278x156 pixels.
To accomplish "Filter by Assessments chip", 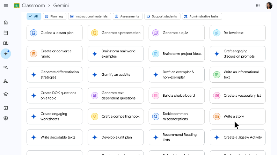I will point(127,16).
